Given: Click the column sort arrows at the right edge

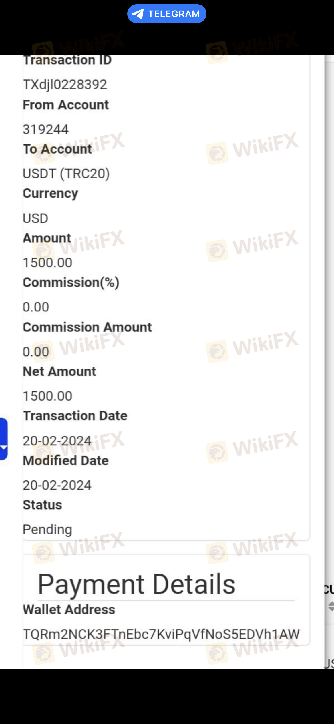Looking at the screenshot, I should pos(331,606).
